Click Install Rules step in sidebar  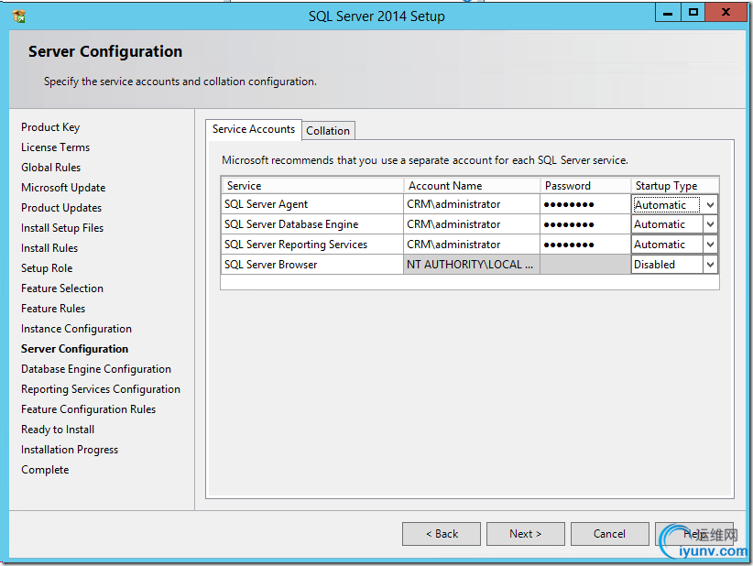pyautogui.click(x=49, y=248)
